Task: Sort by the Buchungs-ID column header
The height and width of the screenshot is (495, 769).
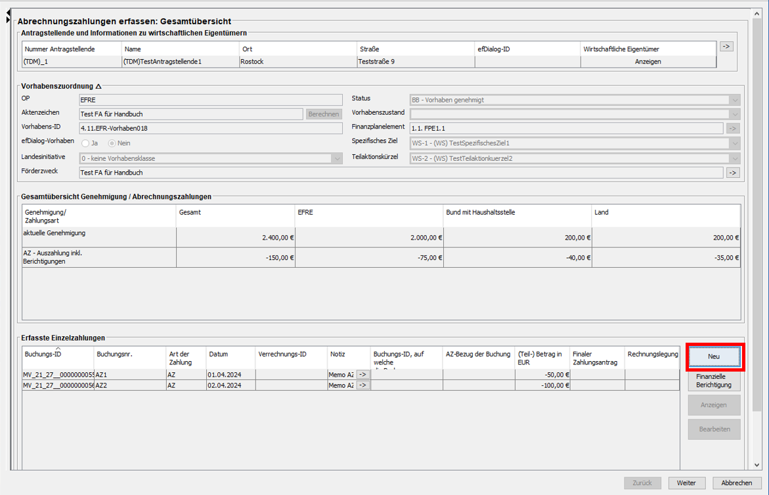Action: click(x=58, y=355)
